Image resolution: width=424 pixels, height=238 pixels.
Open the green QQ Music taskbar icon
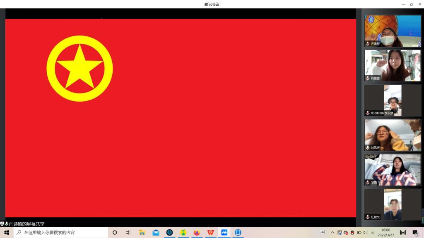(183, 233)
